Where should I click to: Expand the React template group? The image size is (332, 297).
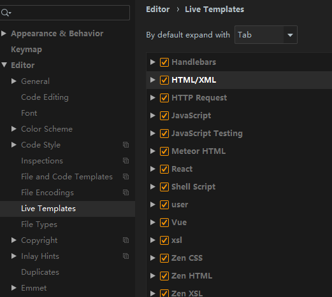click(x=152, y=169)
